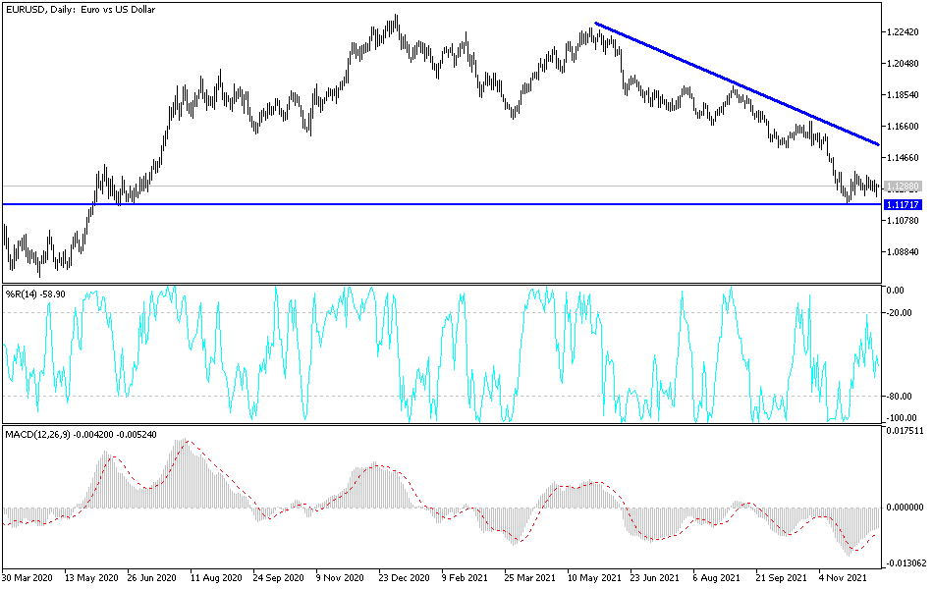
Task: Click the 30 Mar 2020 date label
Action: [x=29, y=579]
